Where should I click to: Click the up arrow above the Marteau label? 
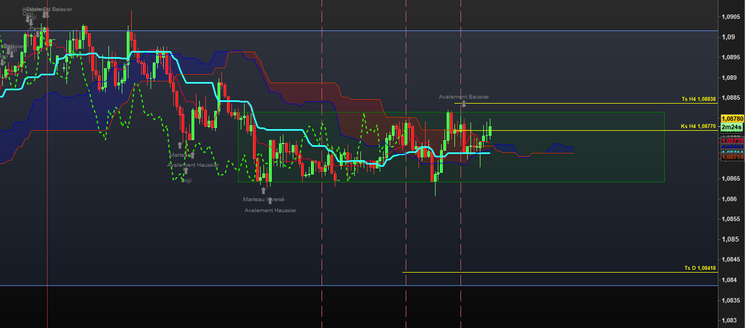tap(179, 146)
